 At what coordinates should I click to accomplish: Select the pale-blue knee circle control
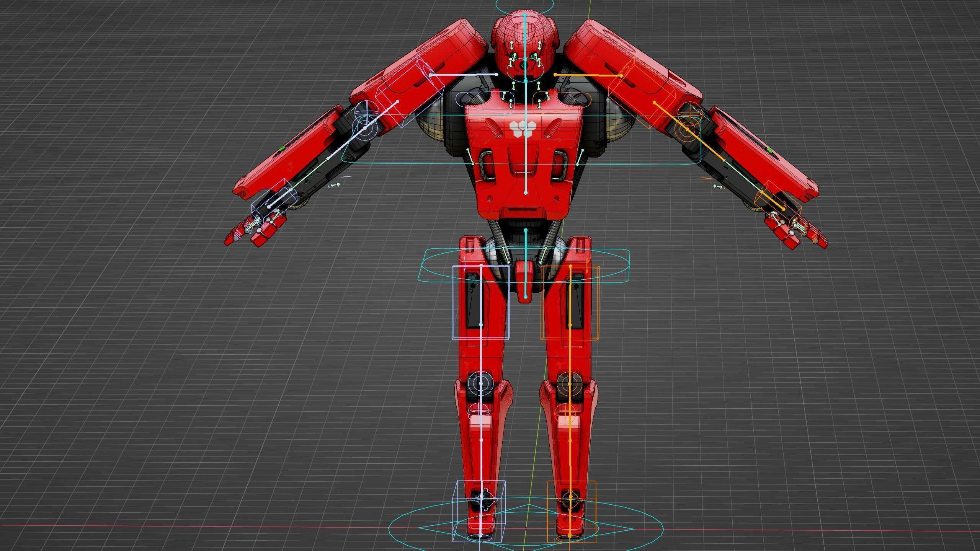pyautogui.click(x=481, y=383)
